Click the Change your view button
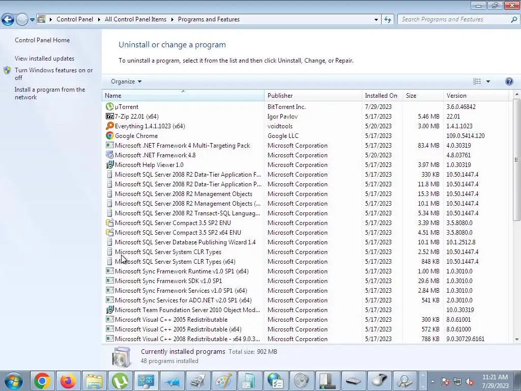The height and width of the screenshot is (391, 521). point(477,81)
